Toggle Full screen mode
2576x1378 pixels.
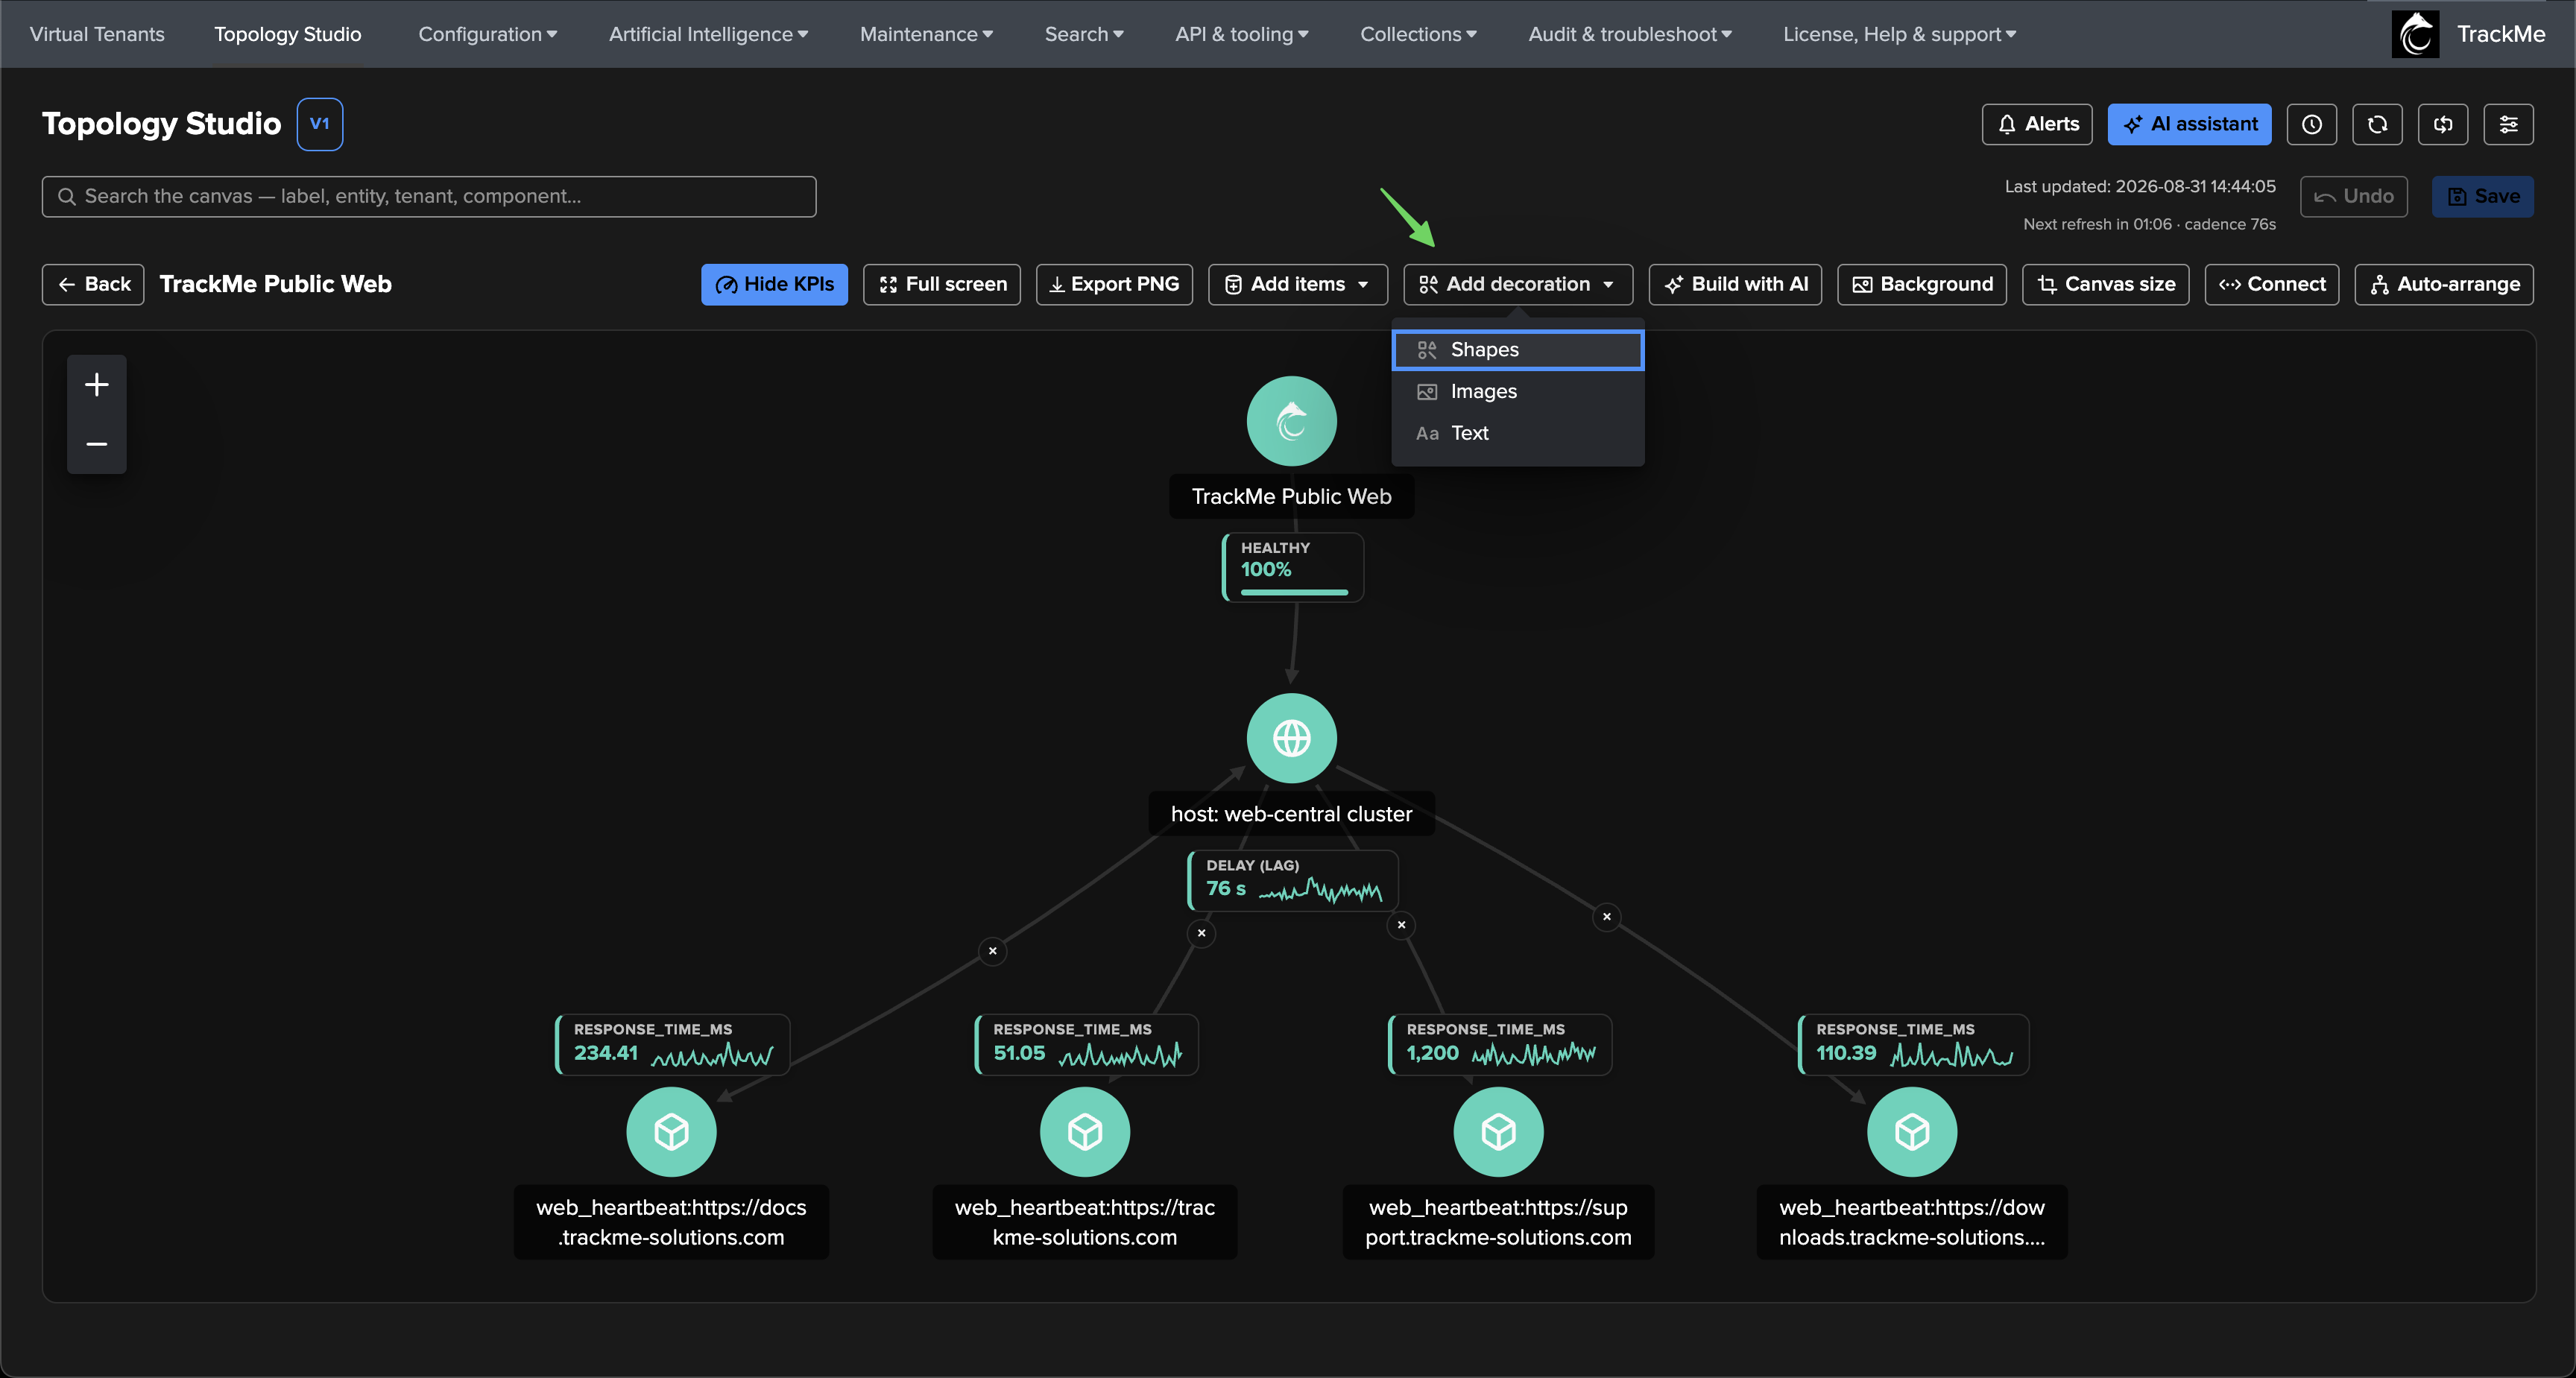pos(941,284)
